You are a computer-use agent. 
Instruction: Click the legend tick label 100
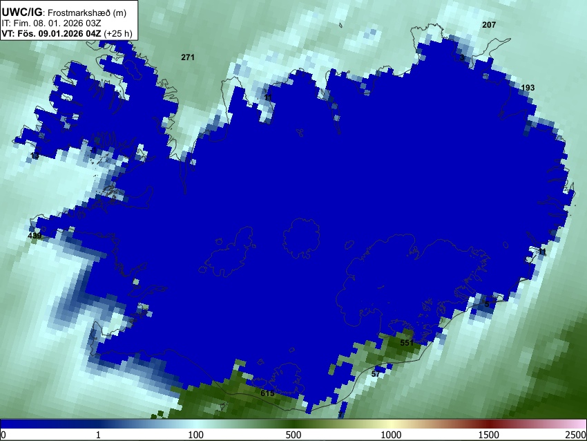tap(195, 435)
